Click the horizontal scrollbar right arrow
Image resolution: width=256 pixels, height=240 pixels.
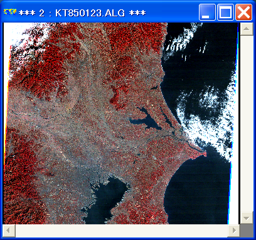click(x=233, y=231)
